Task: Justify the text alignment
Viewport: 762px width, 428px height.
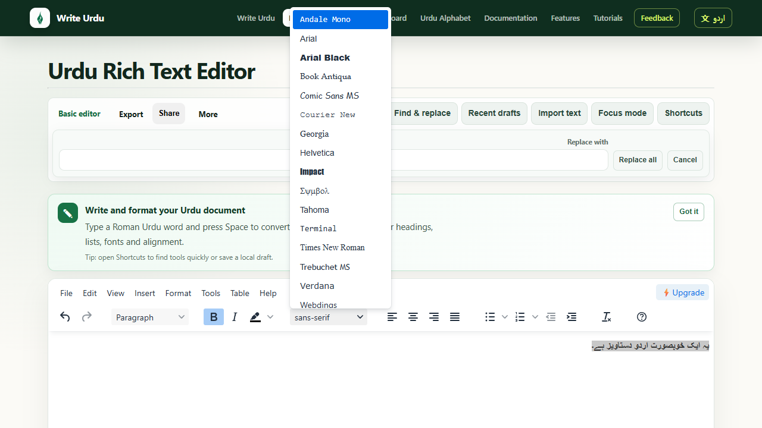Action: (x=455, y=317)
